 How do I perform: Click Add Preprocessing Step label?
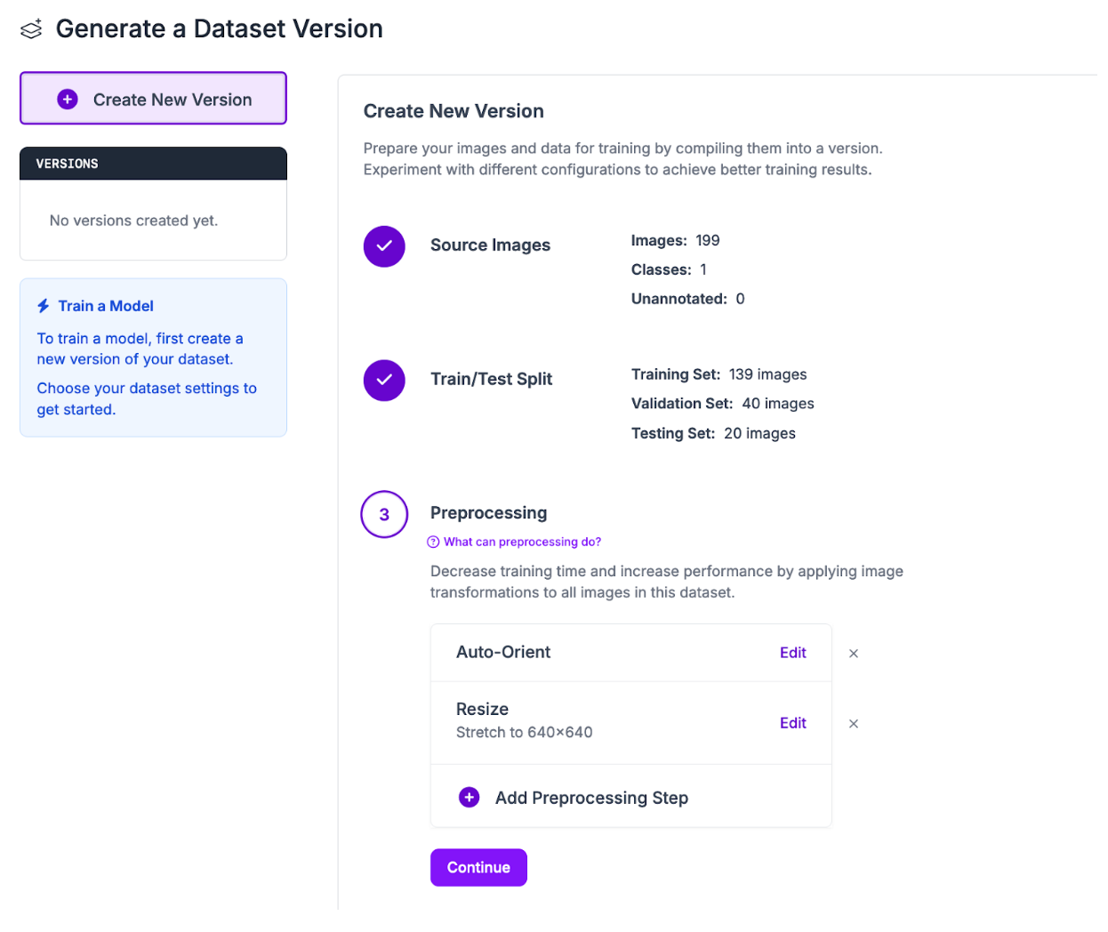[x=591, y=798]
